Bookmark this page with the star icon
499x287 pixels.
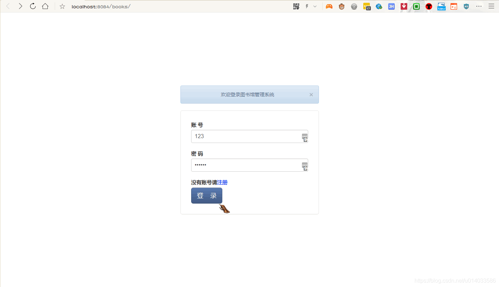[x=62, y=6]
